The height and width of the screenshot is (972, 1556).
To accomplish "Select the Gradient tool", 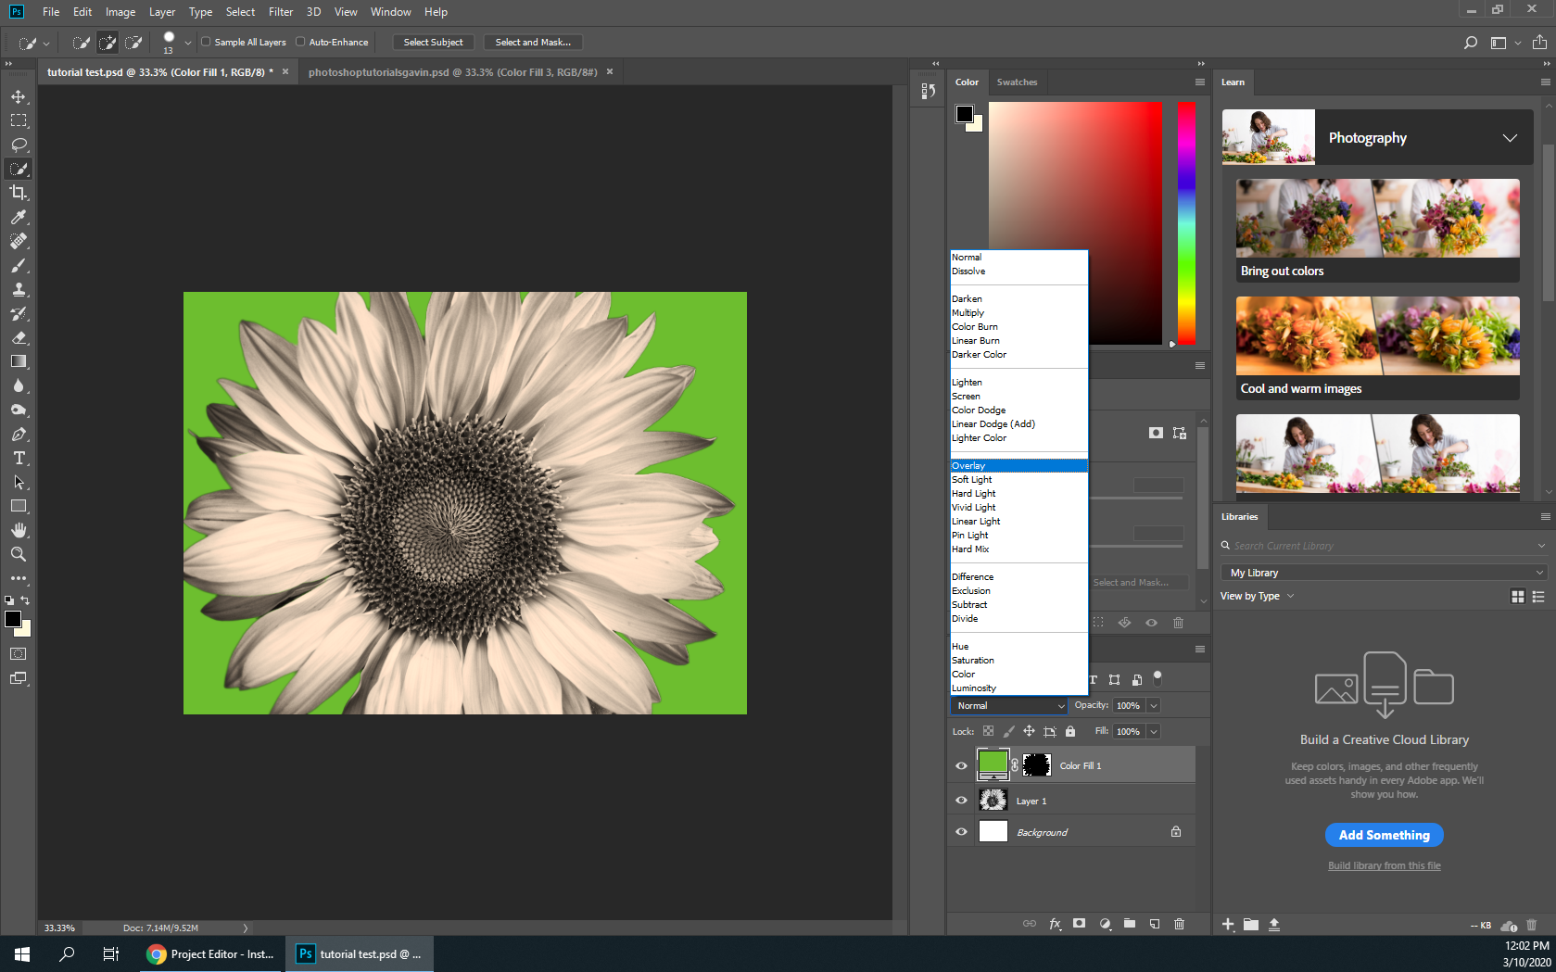I will [19, 361].
